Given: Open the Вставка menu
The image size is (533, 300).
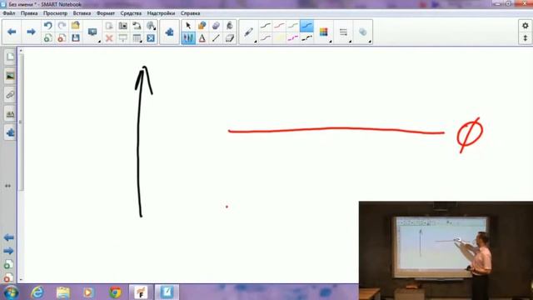Looking at the screenshot, I should (x=82, y=13).
